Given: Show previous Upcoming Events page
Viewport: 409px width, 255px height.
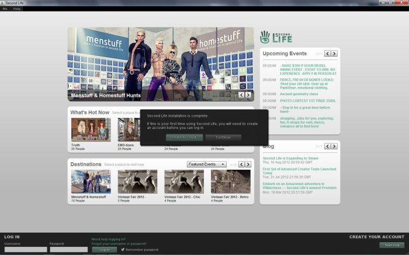Looking at the screenshot, I should tap(328, 54).
